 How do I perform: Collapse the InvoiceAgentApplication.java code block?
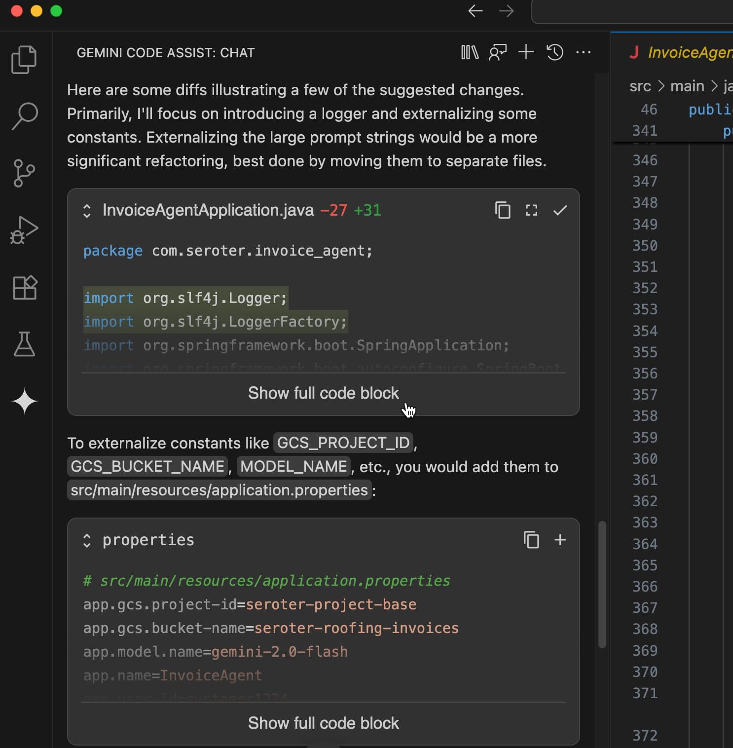[x=87, y=211]
